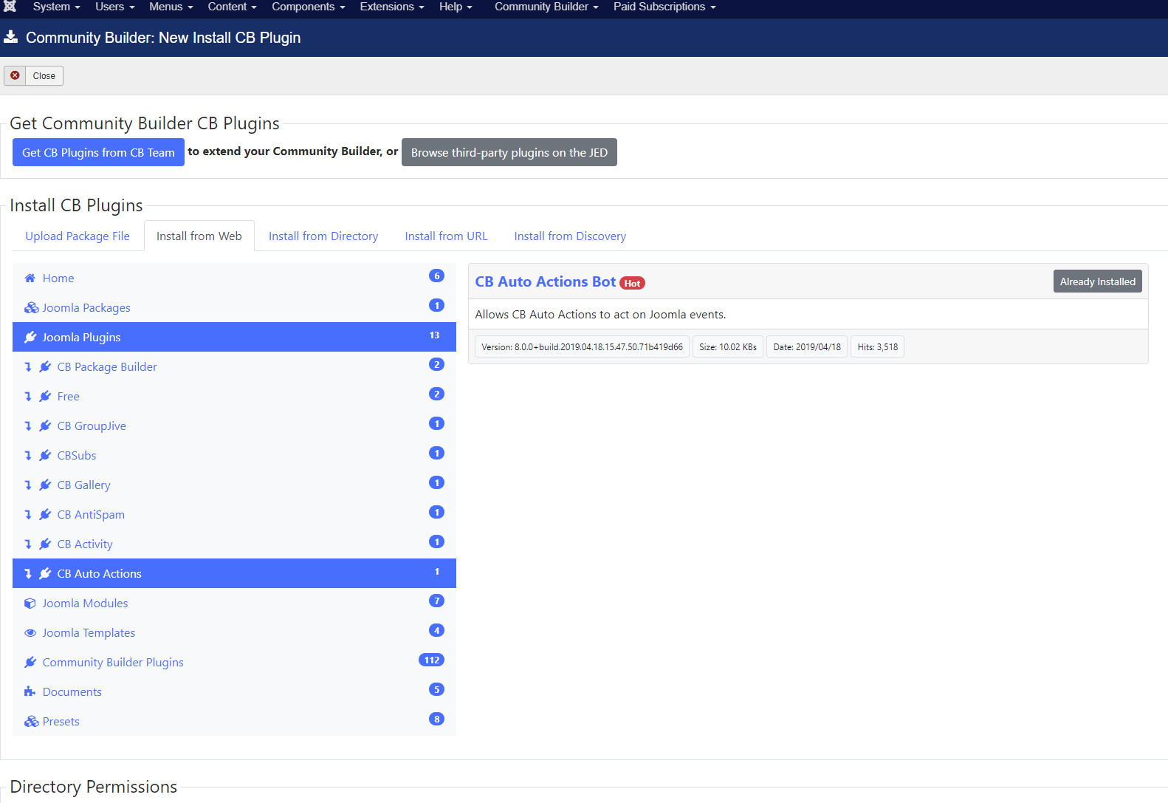
Task: Select the Joomla Templates category
Action: pyautogui.click(x=234, y=632)
